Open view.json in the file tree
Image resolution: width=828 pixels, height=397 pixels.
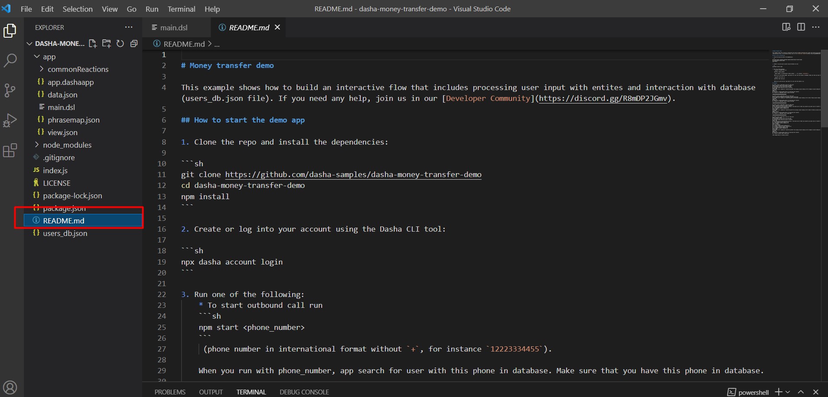(x=83, y=132)
